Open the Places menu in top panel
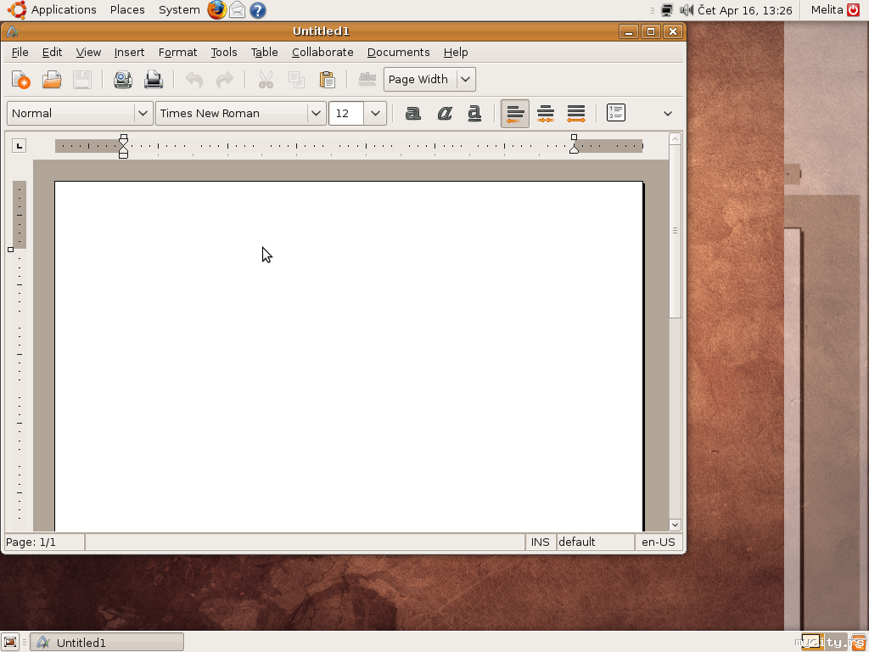The image size is (869, 652). click(x=127, y=10)
